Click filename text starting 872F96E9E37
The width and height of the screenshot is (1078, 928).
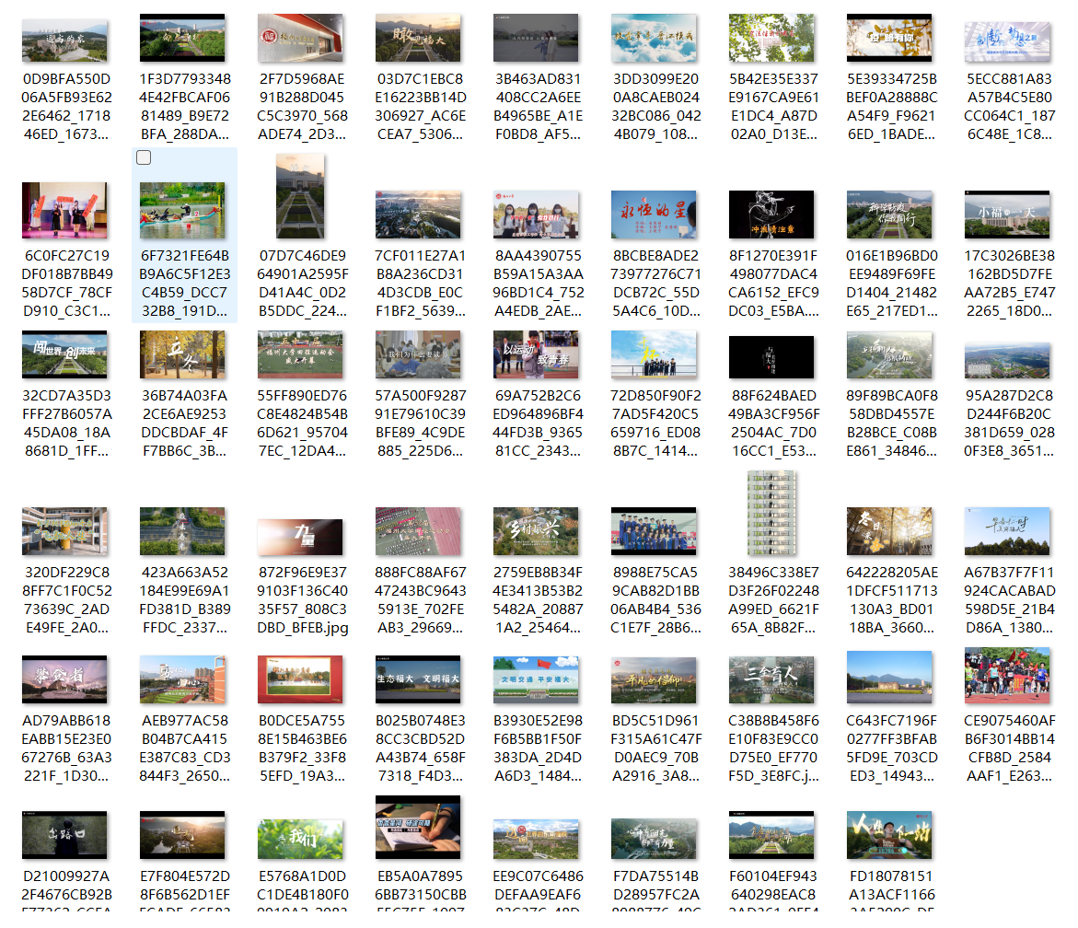[303, 600]
